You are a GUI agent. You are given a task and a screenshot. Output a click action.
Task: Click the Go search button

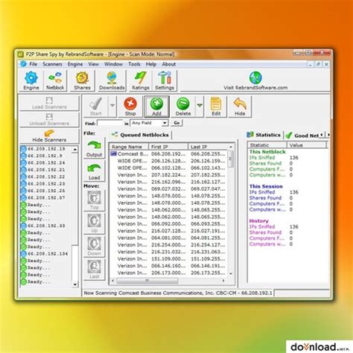176,123
